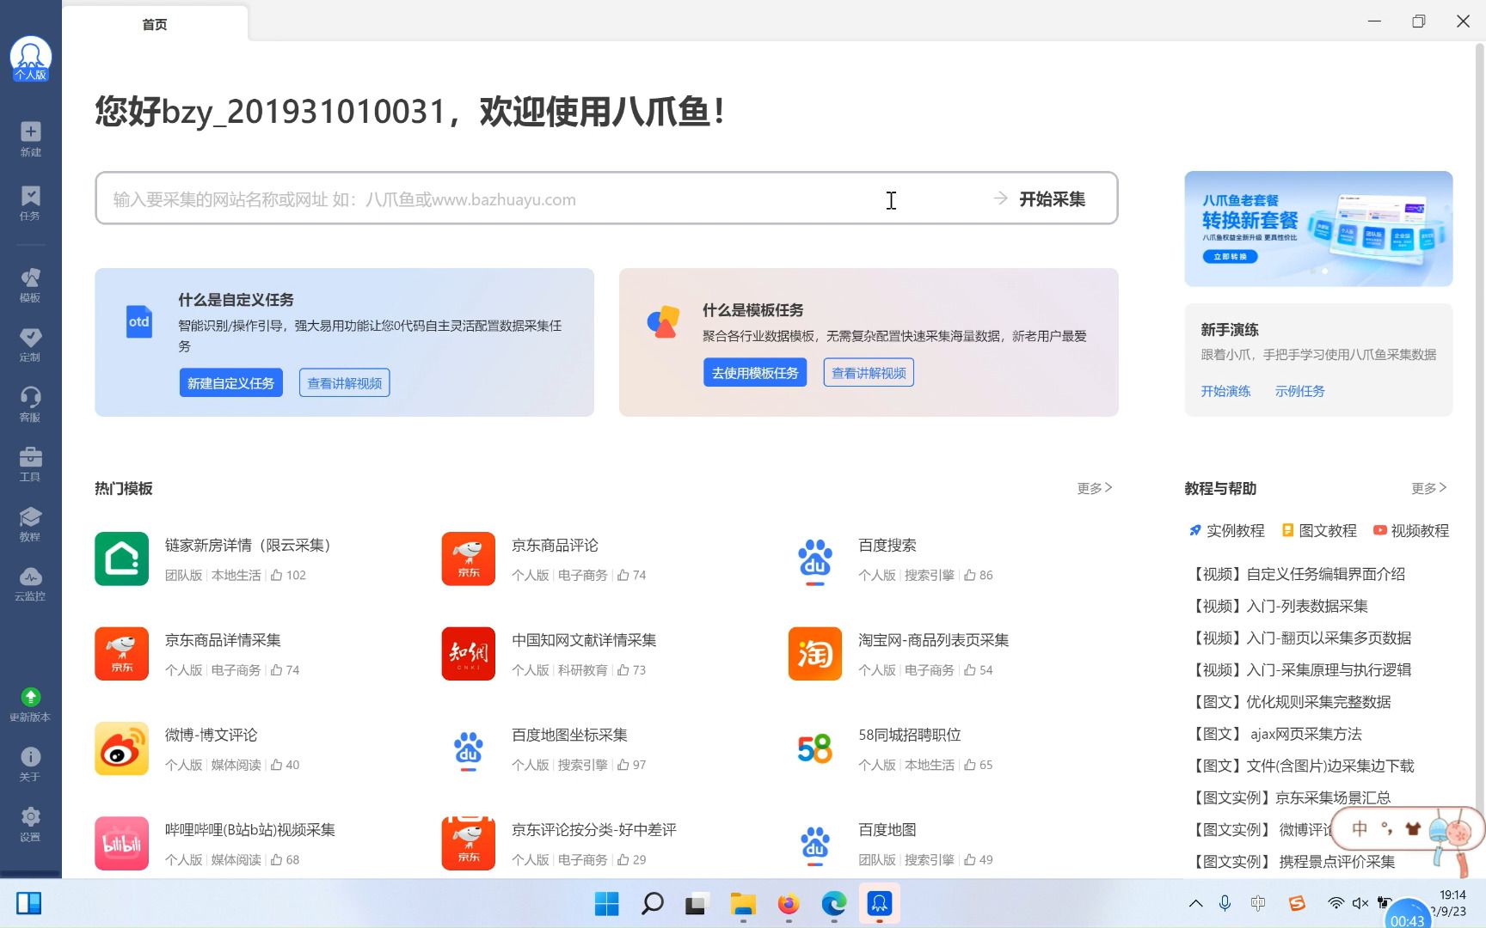Open the 京东商品详情采集 title
Image resolution: width=1486 pixels, height=928 pixels.
pyautogui.click(x=223, y=640)
